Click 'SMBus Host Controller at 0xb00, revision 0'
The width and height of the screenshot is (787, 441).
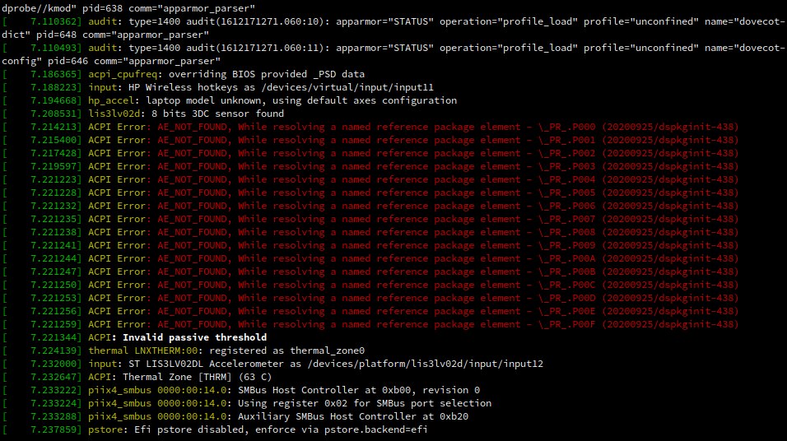pos(359,390)
